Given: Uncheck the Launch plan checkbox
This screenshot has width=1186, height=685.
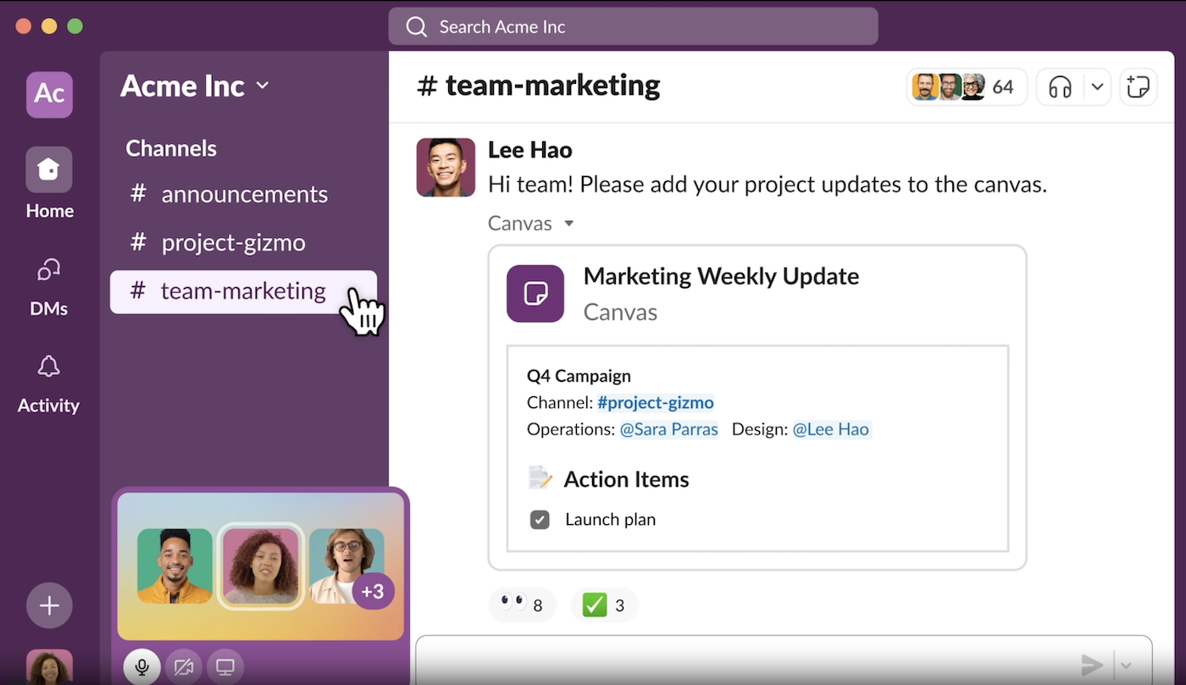Looking at the screenshot, I should click(x=540, y=520).
